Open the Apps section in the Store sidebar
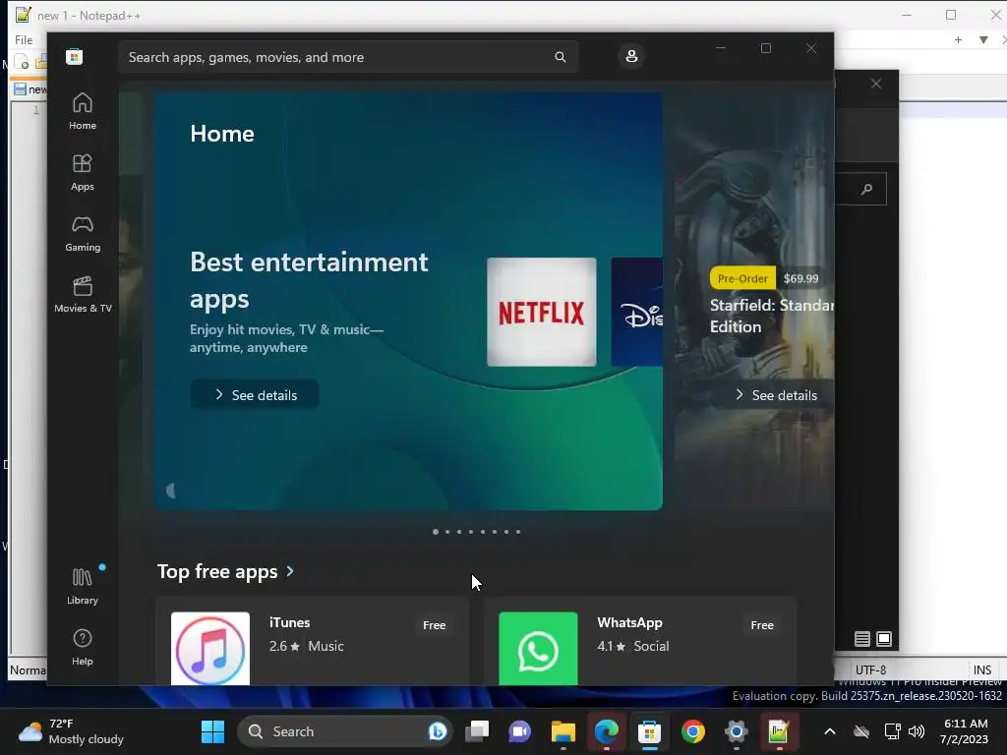This screenshot has height=755, width=1007. pyautogui.click(x=83, y=173)
